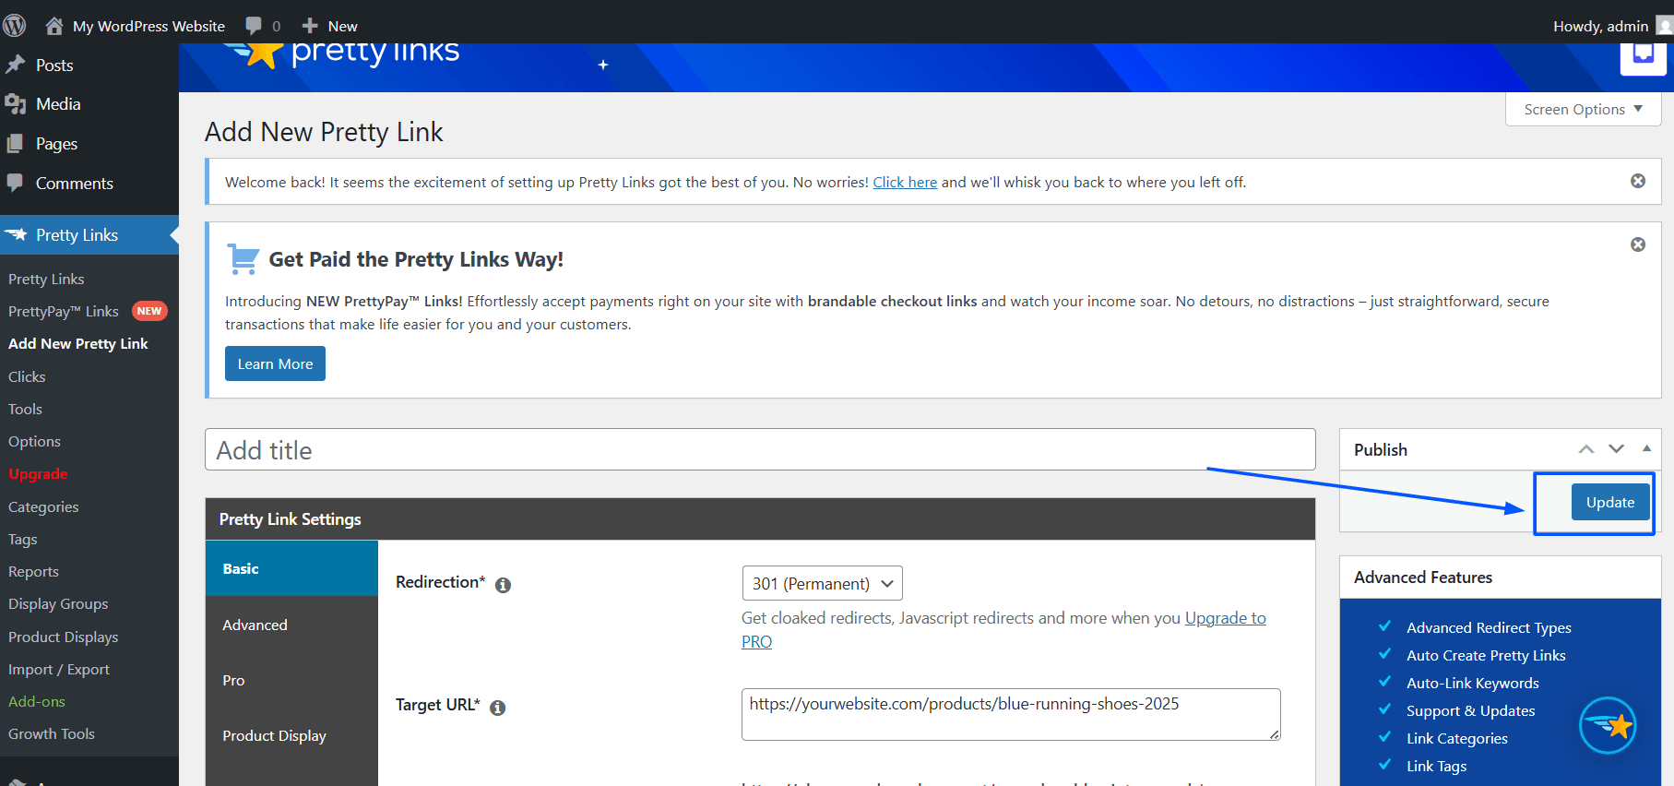Open Add-ons submenu
1674x786 pixels.
pyautogui.click(x=37, y=701)
